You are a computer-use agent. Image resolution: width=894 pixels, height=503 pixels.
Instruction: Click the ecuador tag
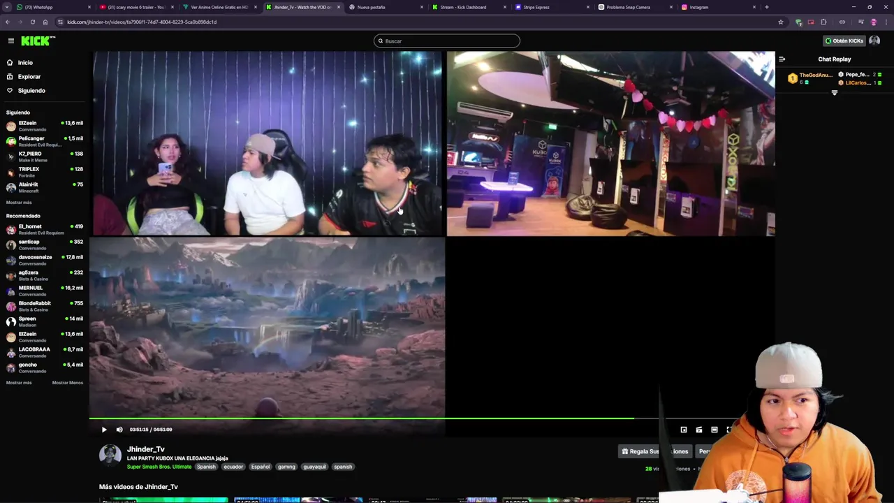click(233, 467)
